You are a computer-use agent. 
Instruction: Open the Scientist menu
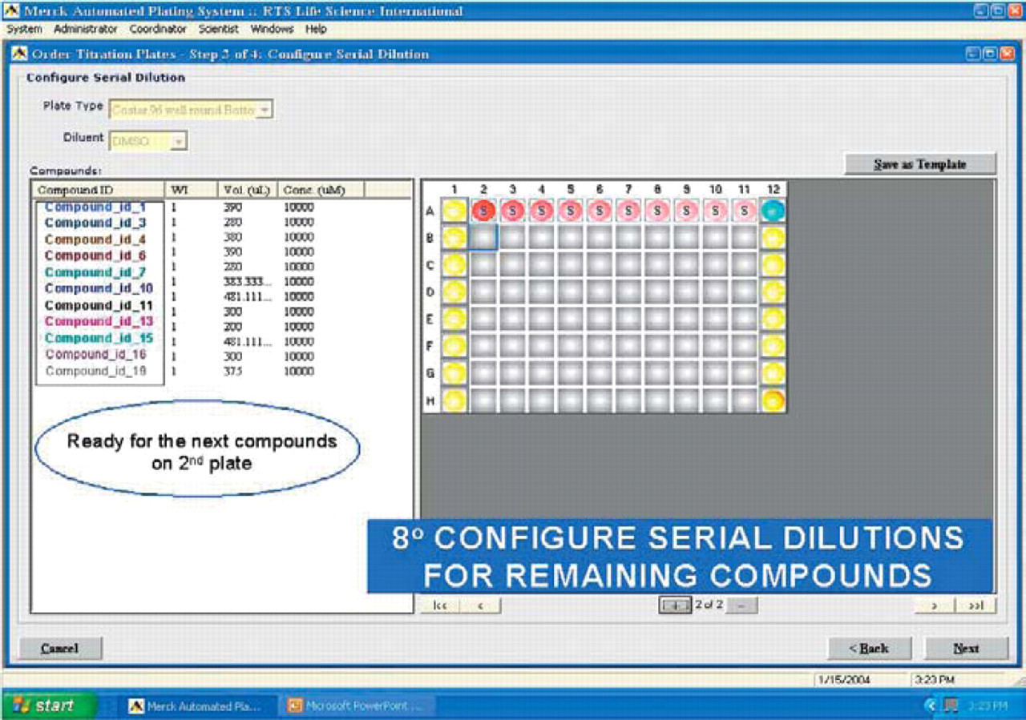219,29
